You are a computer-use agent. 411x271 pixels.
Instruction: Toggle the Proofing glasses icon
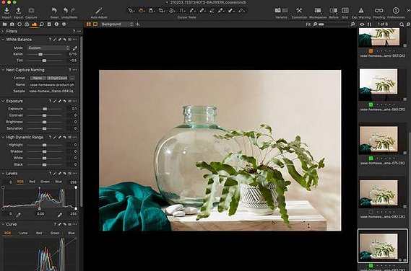[378, 11]
